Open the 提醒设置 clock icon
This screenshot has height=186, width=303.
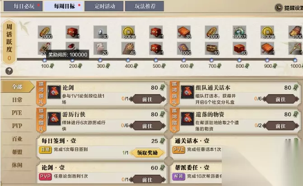click(x=279, y=8)
